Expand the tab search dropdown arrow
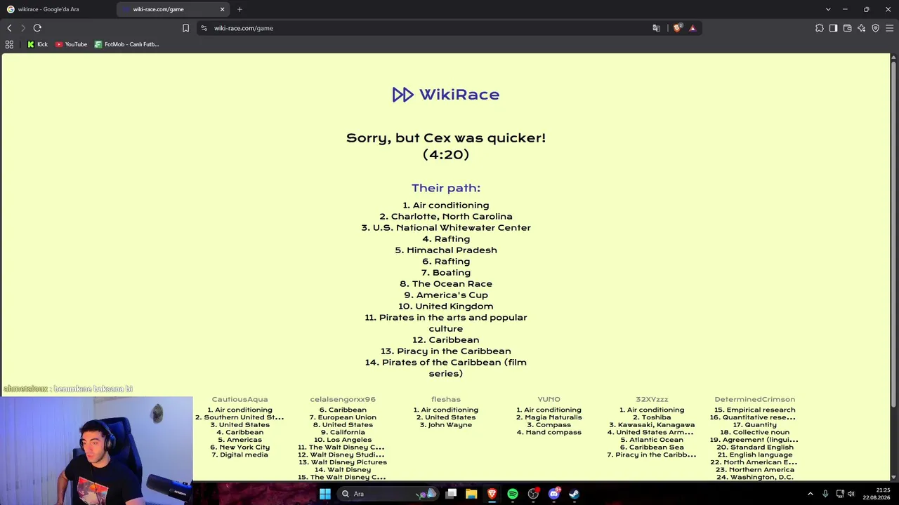The width and height of the screenshot is (899, 505). (828, 9)
